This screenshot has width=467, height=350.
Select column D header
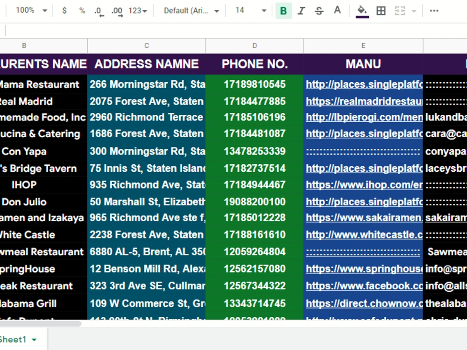[x=255, y=46]
